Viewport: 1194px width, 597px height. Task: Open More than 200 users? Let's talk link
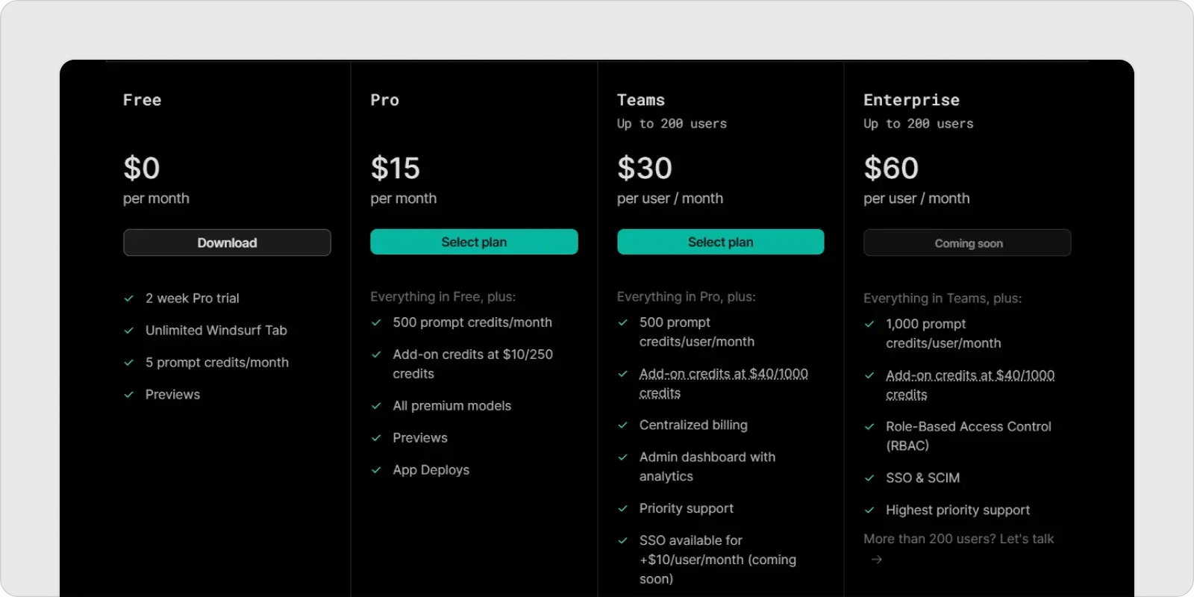pyautogui.click(x=958, y=539)
